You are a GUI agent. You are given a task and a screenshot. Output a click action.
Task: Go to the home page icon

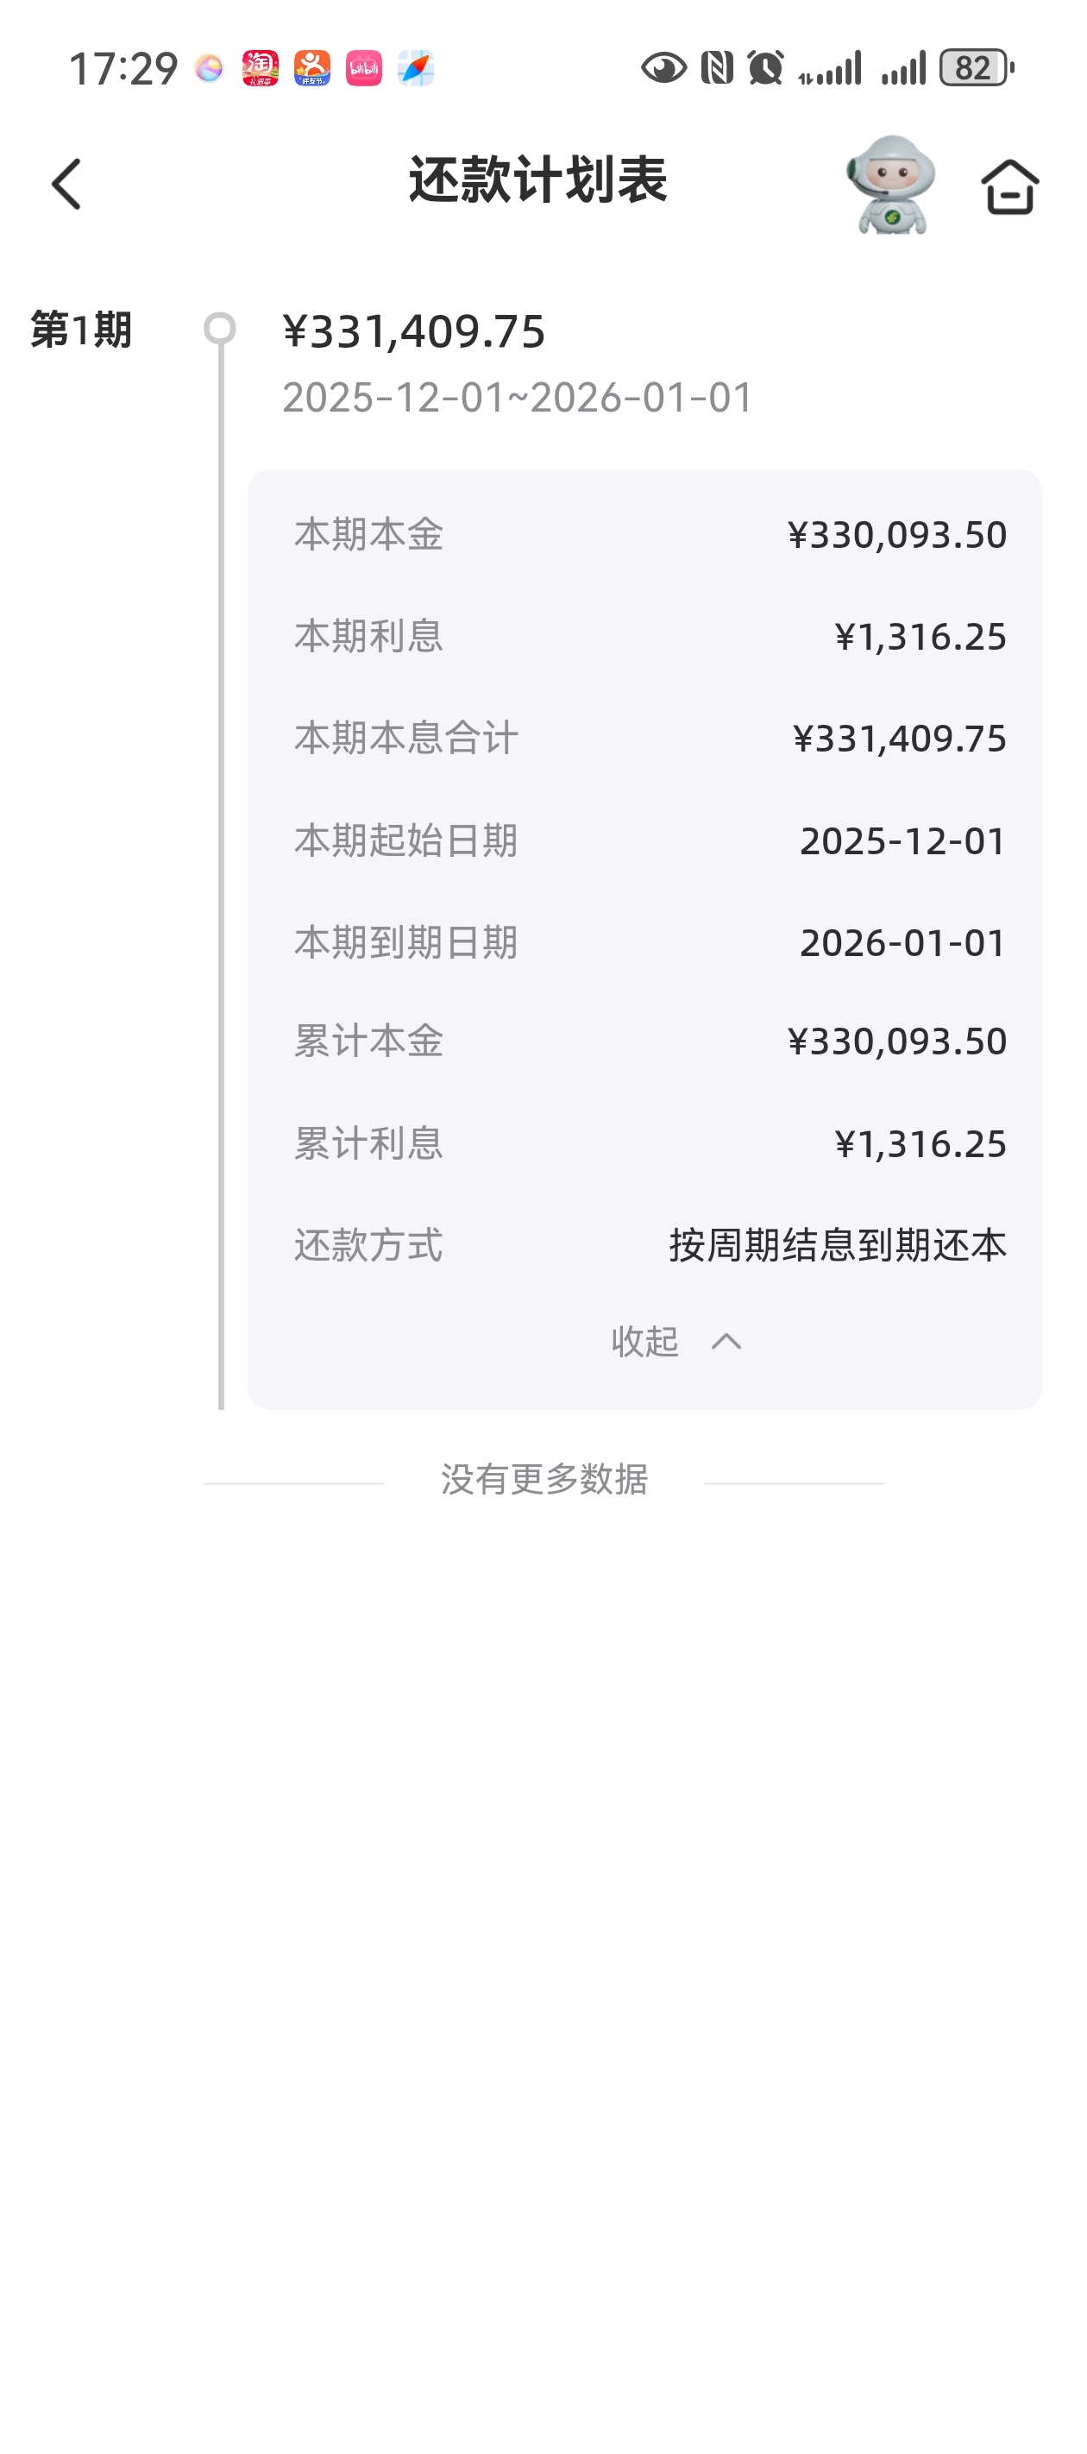1008,186
